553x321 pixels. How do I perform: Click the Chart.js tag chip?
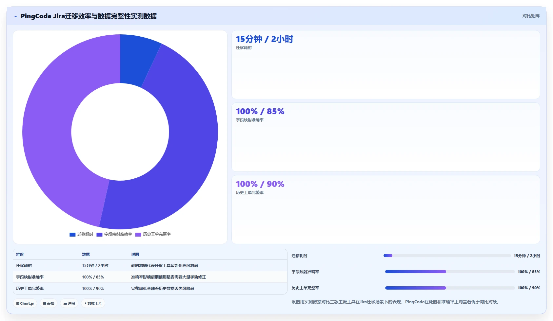click(x=25, y=303)
